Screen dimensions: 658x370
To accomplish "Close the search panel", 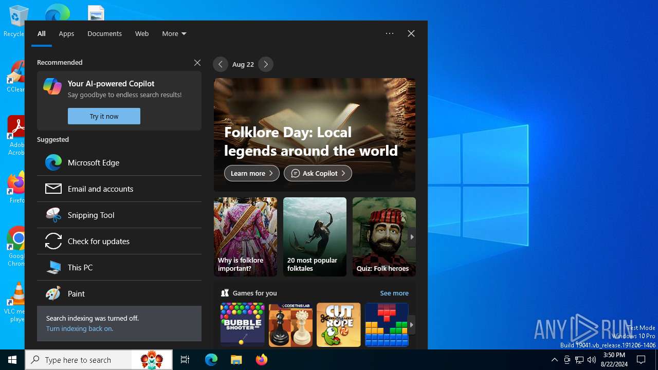I will tap(411, 33).
